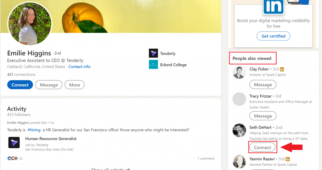The image size is (322, 170).
Task: Click Investor at Spark Capital text
Action: [268, 75]
